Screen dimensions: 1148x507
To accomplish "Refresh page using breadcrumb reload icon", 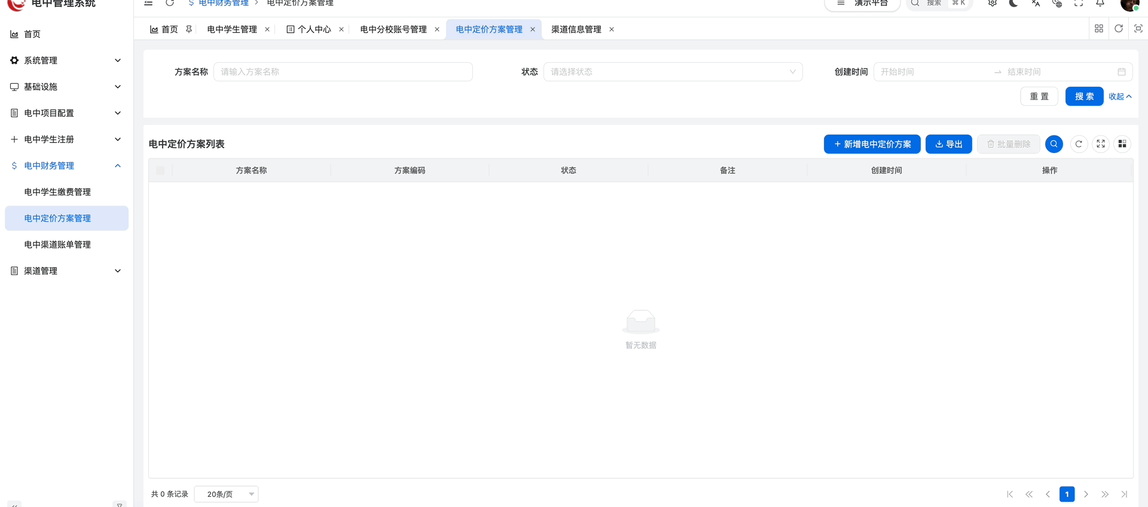I will (170, 3).
